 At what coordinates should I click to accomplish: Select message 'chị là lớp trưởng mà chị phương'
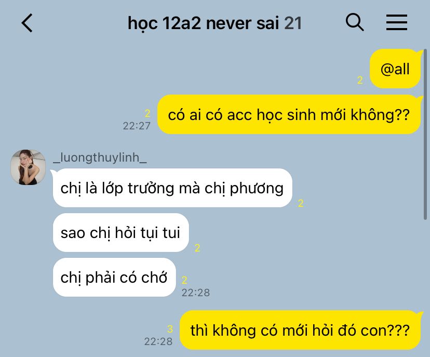pyautogui.click(x=172, y=188)
